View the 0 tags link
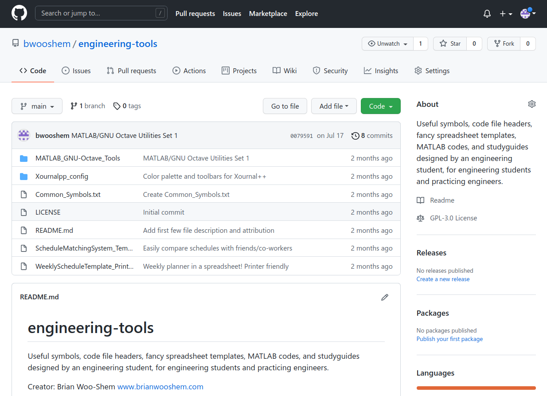Screen dimensions: 547x396 [127, 106]
